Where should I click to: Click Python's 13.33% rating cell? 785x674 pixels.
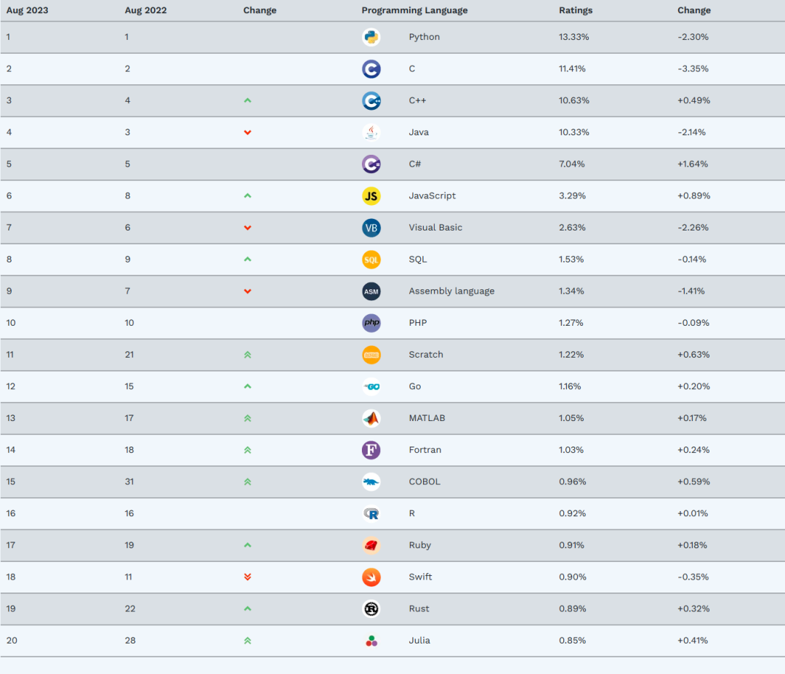point(573,37)
